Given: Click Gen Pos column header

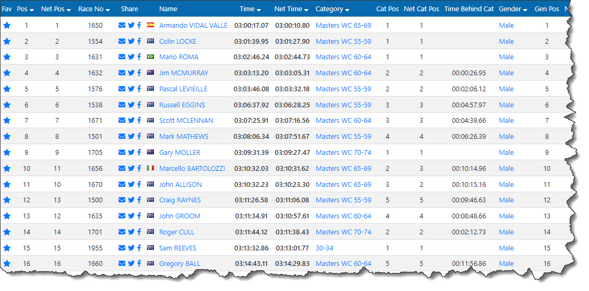Looking at the screenshot, I should (x=547, y=9).
